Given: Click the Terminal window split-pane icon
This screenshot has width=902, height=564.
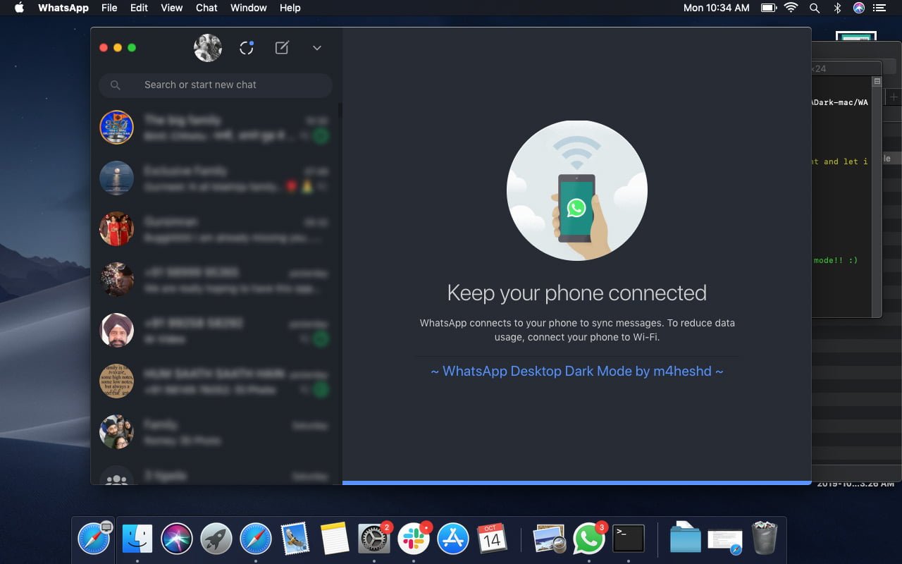Looking at the screenshot, I should [877, 82].
